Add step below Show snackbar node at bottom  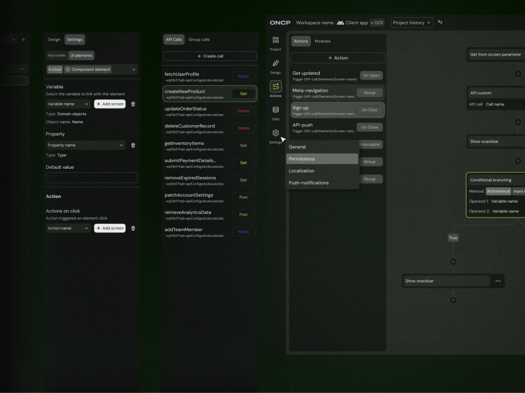coord(453,300)
